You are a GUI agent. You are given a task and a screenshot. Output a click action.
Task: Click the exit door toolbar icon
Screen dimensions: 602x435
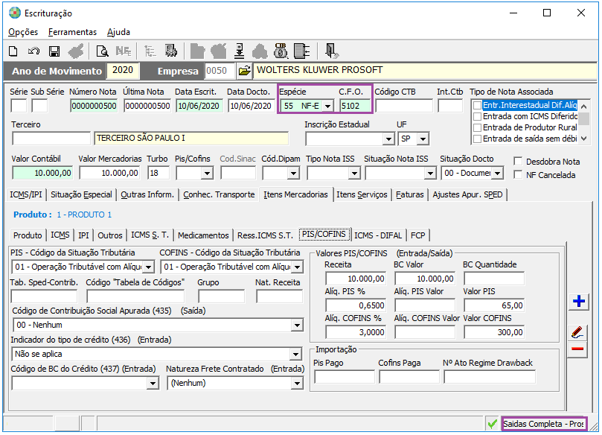coord(332,51)
